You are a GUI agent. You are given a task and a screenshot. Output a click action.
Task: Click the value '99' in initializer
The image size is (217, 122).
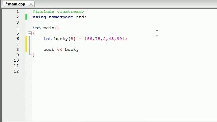119,39
